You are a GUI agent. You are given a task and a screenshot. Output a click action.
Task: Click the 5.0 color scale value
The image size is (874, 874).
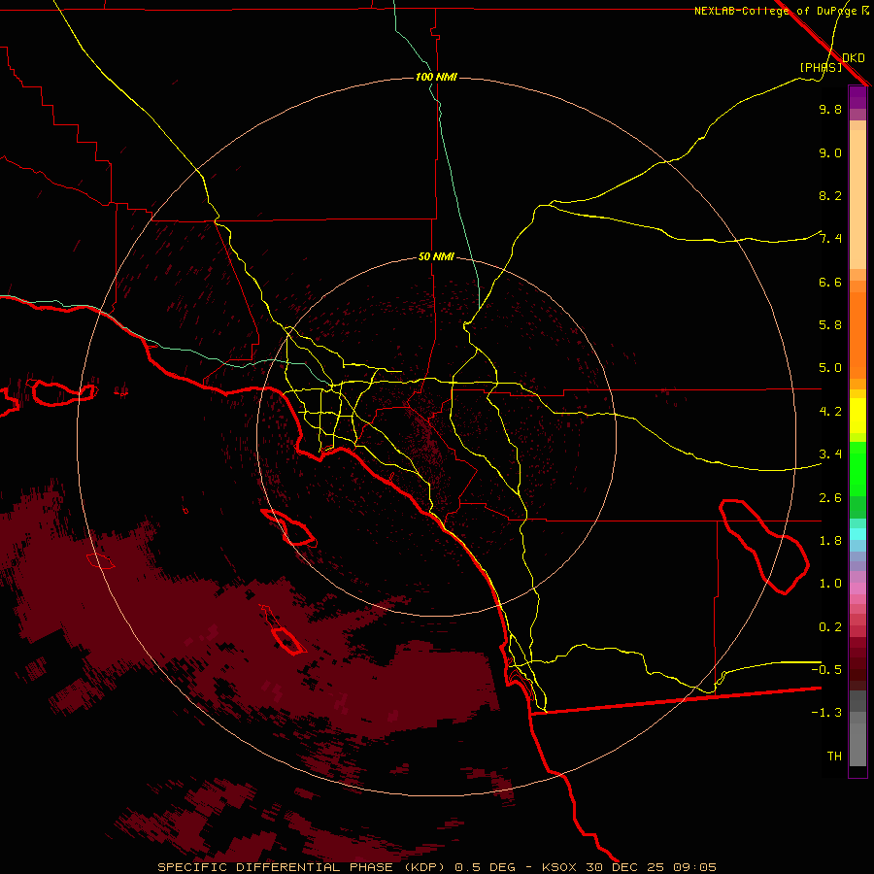[830, 368]
